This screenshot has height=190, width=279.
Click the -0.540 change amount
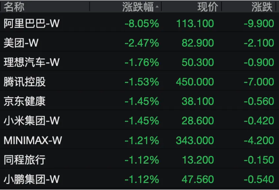(259, 179)
